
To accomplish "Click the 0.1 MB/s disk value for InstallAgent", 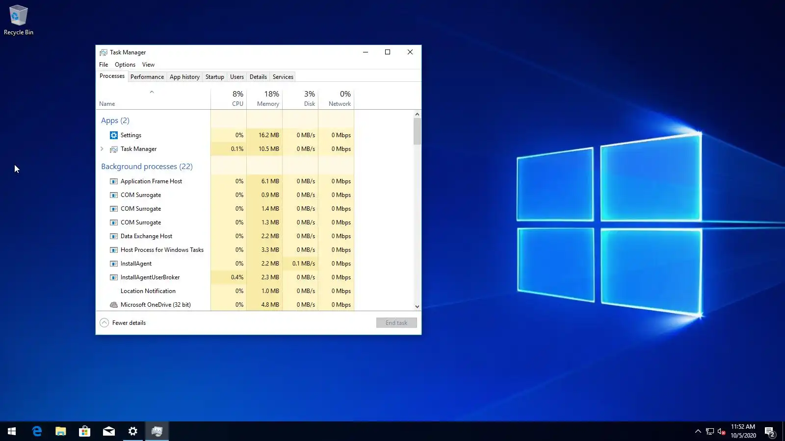I will [304, 264].
